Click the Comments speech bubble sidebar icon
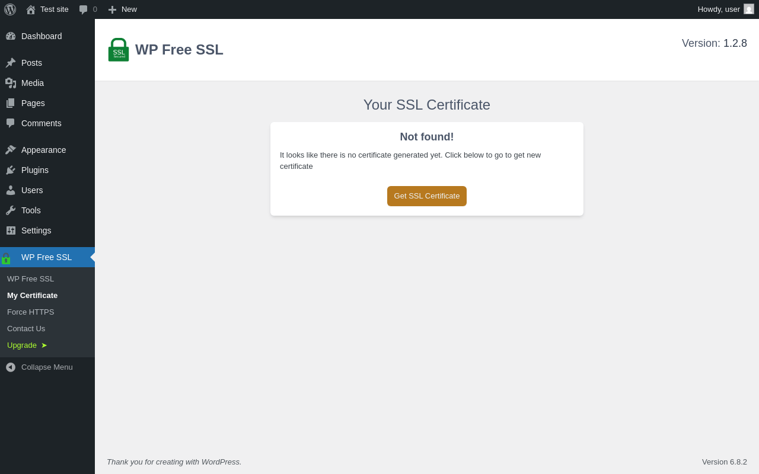 [11, 123]
